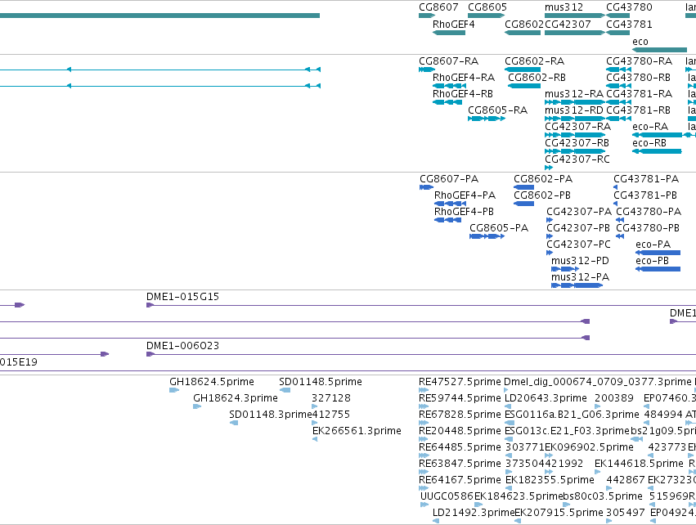Click the eco-RB transcript label
This screenshot has height=525, width=696.
coord(649,143)
